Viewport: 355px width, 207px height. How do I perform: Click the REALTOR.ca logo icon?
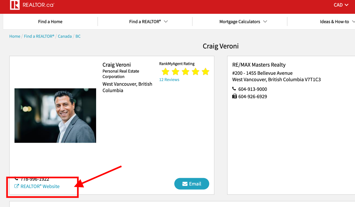point(15,5)
